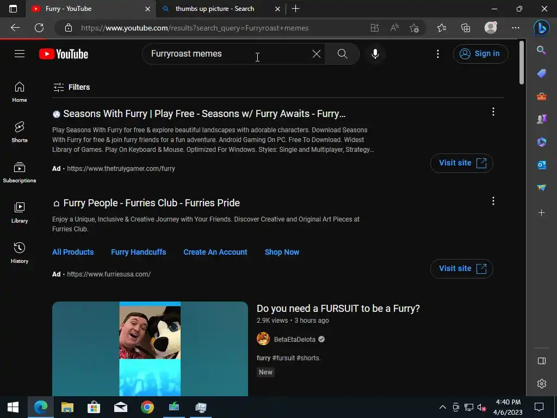Open the Filters options
The width and height of the screenshot is (557, 418).
click(x=71, y=87)
